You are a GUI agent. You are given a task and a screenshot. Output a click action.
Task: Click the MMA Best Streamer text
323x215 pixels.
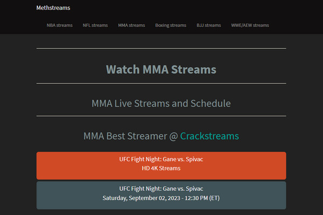125,136
